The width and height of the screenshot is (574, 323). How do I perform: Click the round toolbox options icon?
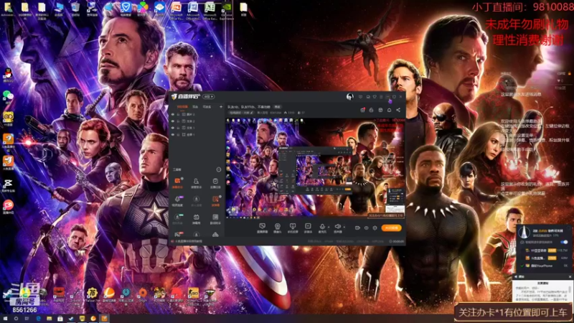click(x=219, y=169)
